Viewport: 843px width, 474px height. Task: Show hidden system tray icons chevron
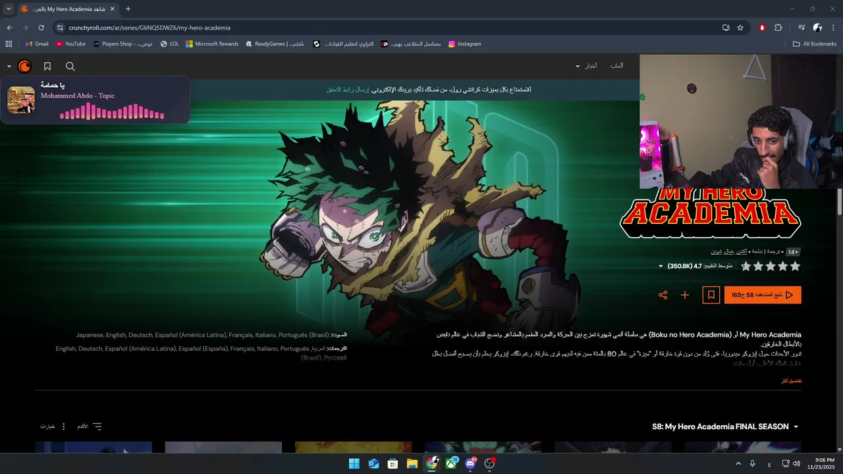point(738,463)
